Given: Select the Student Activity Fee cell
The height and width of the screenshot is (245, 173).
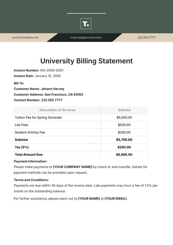Looking at the screenshot, I should 57,132.
